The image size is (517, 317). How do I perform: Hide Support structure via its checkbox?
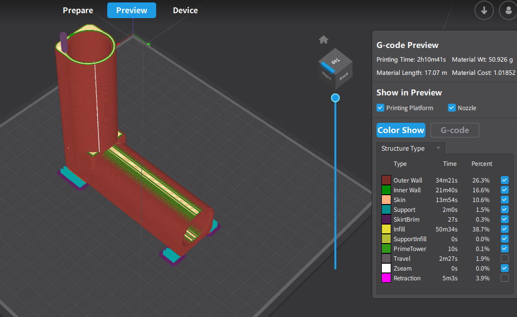[504, 209]
